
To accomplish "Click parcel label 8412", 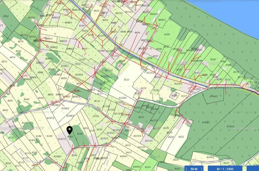I will click(x=128, y=145).
